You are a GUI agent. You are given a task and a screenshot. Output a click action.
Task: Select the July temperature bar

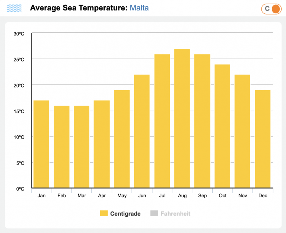click(x=162, y=121)
